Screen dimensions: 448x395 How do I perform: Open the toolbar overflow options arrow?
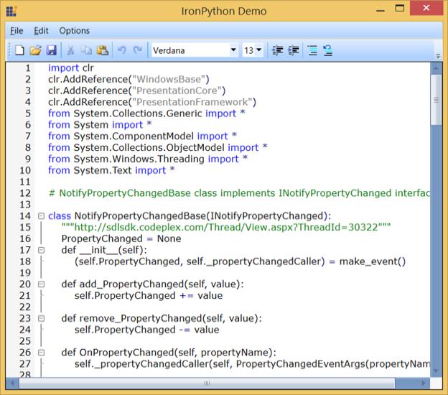point(438,56)
